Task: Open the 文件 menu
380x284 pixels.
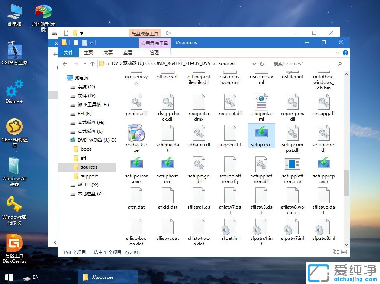Action: click(68, 52)
